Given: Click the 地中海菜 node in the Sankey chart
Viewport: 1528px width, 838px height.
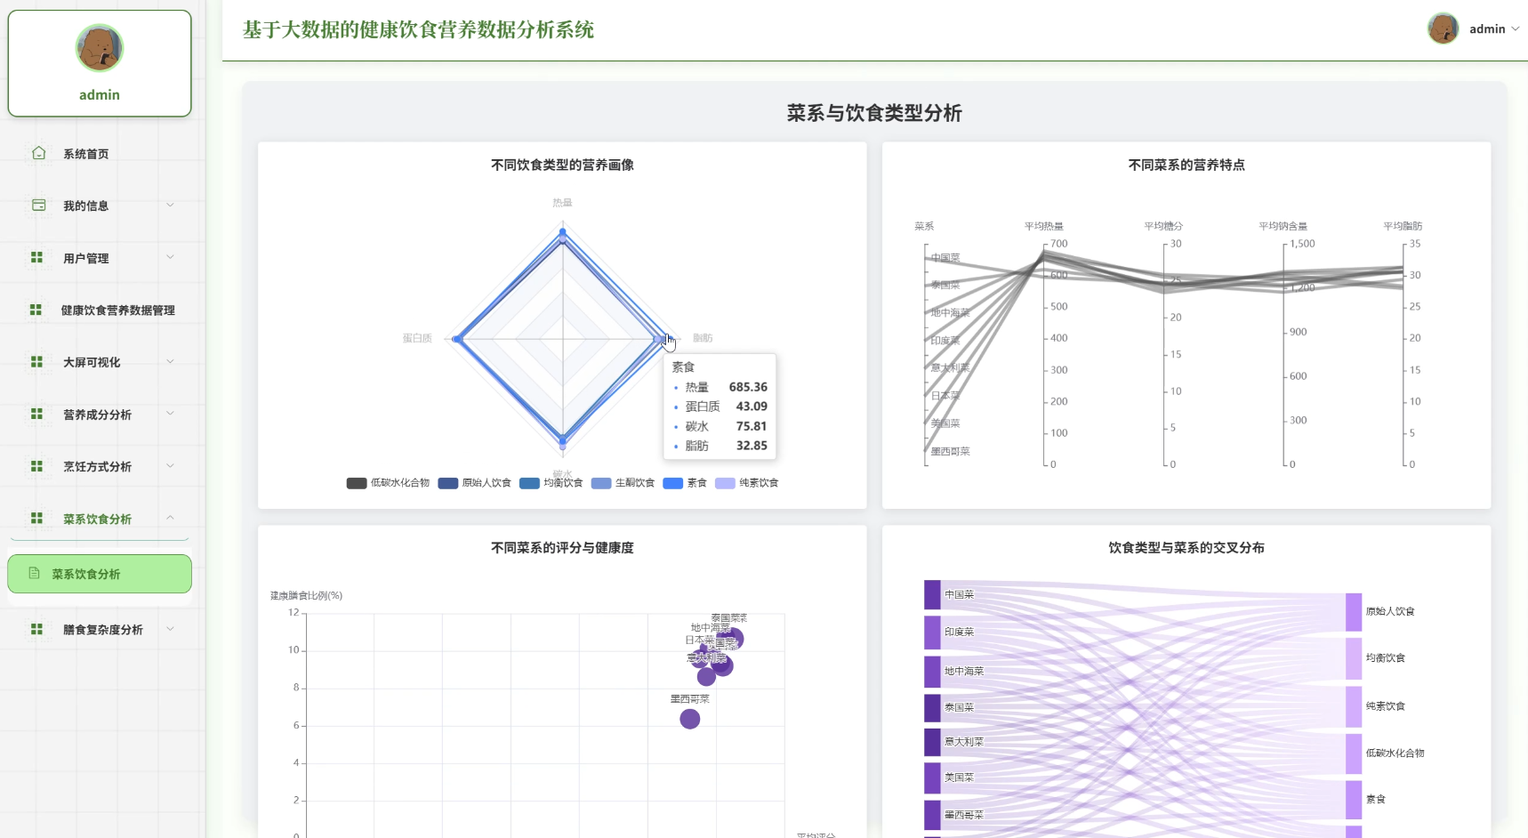Looking at the screenshot, I should point(932,672).
